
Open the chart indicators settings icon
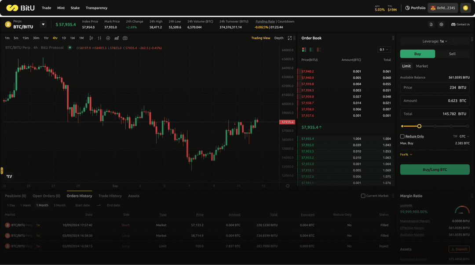click(99, 38)
